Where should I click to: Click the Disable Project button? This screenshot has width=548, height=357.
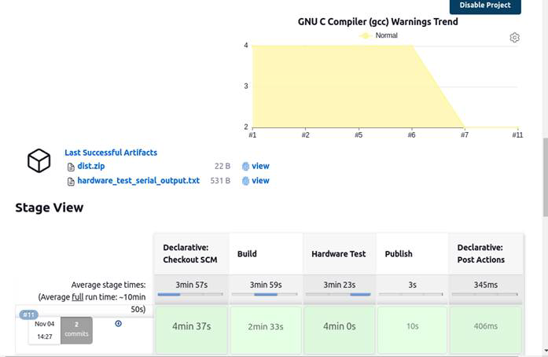pyautogui.click(x=485, y=6)
